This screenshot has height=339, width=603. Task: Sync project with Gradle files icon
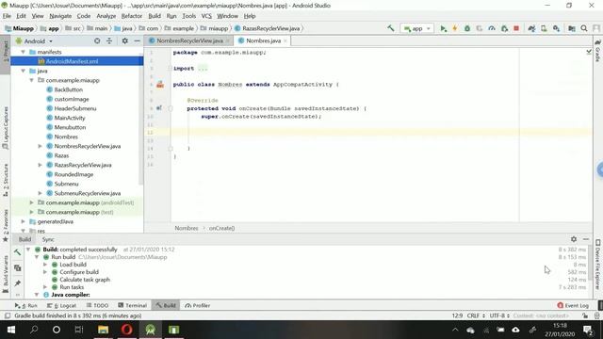[x=531, y=28]
